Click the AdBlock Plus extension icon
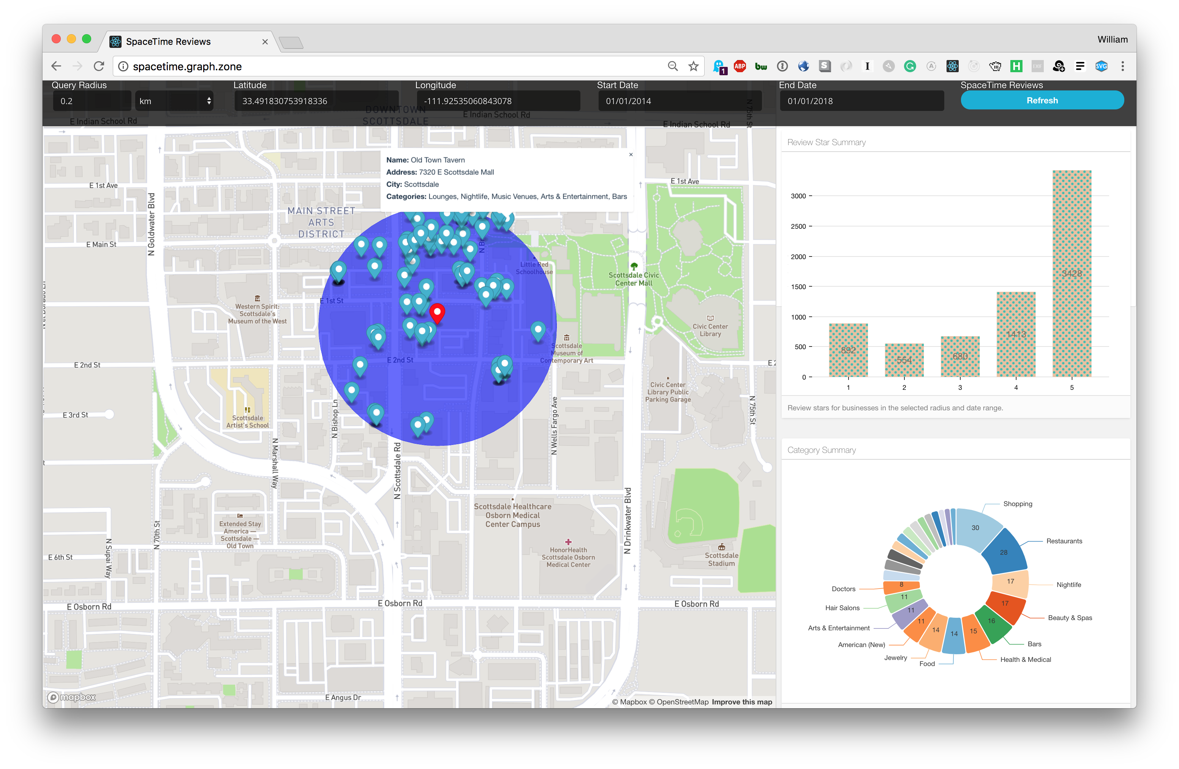Viewport: 1179px width, 769px height. point(740,66)
